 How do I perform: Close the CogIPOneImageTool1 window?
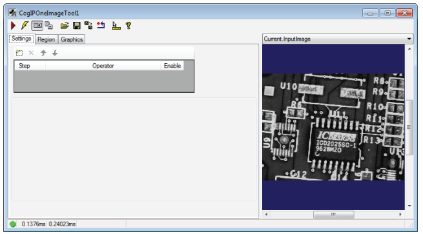(404, 13)
